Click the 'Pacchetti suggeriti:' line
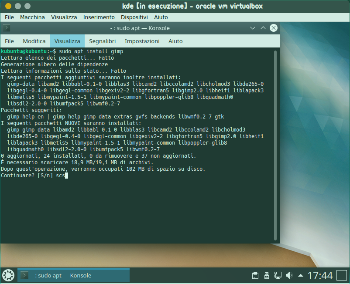350x284 pixels. point(31,110)
